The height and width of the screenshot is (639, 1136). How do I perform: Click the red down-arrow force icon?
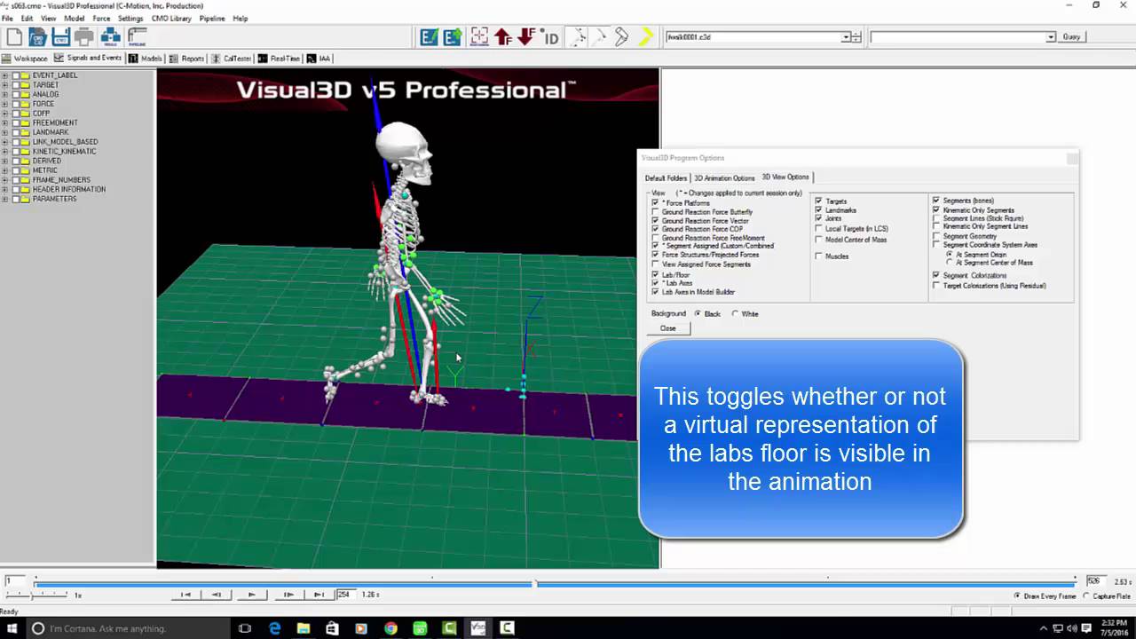click(x=525, y=36)
